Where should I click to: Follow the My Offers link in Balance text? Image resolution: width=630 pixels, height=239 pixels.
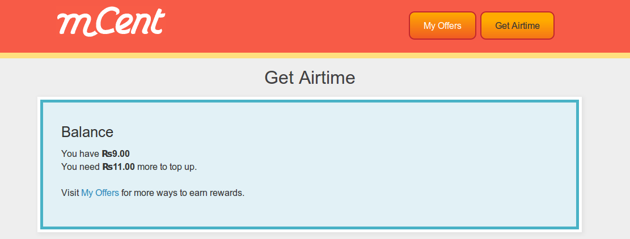pyautogui.click(x=100, y=193)
